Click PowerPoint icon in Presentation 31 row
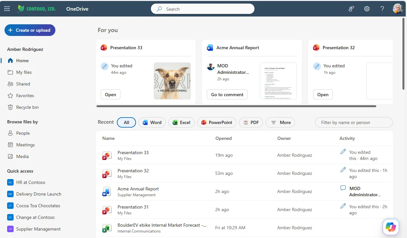The image size is (407, 238). click(x=107, y=210)
